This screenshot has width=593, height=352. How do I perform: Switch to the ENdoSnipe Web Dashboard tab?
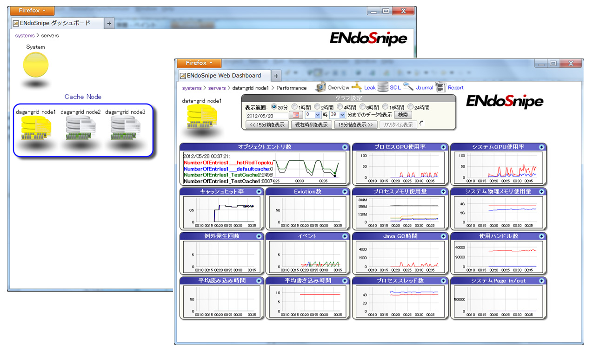click(x=224, y=76)
